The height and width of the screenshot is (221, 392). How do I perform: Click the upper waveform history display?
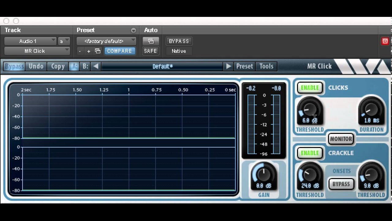(x=129, y=116)
